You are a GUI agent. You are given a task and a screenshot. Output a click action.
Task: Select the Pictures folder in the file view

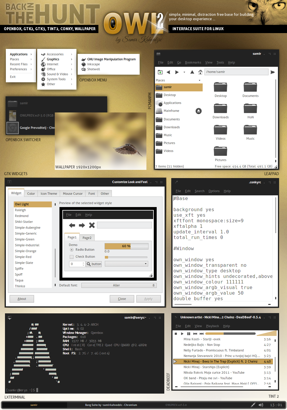click(x=221, y=151)
